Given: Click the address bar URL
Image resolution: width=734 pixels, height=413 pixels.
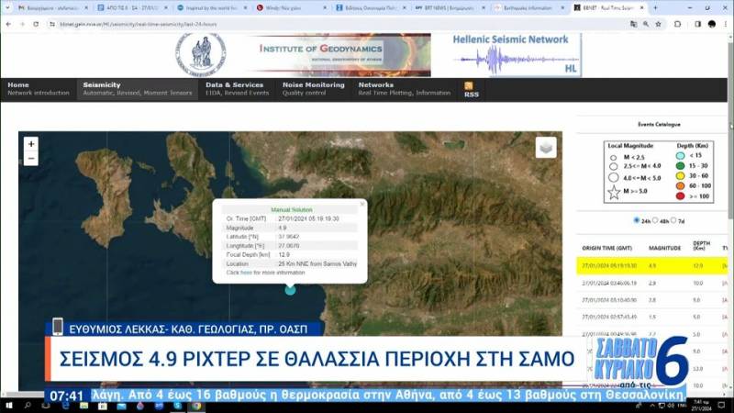Looking at the screenshot, I should (139, 24).
